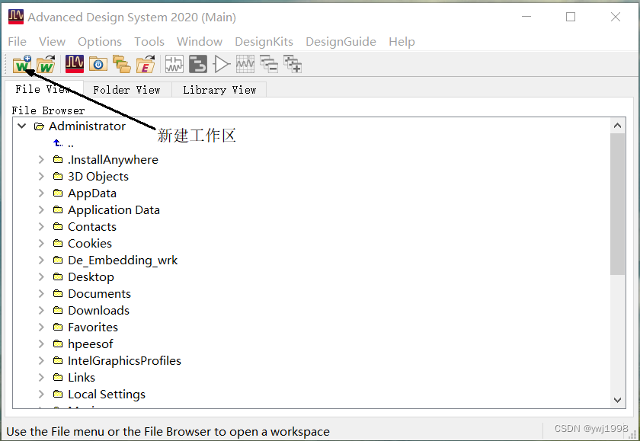Open the DesignGuide menu
The image size is (640, 441).
pyautogui.click(x=341, y=42)
